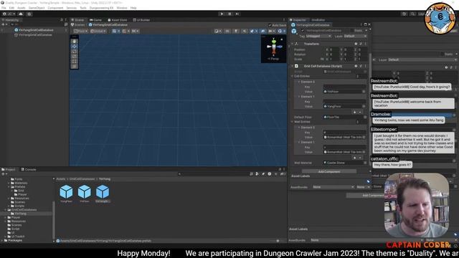The width and height of the screenshot is (459, 258).
Task: Collapse the Cell Entries list
Action: (x=292, y=76)
